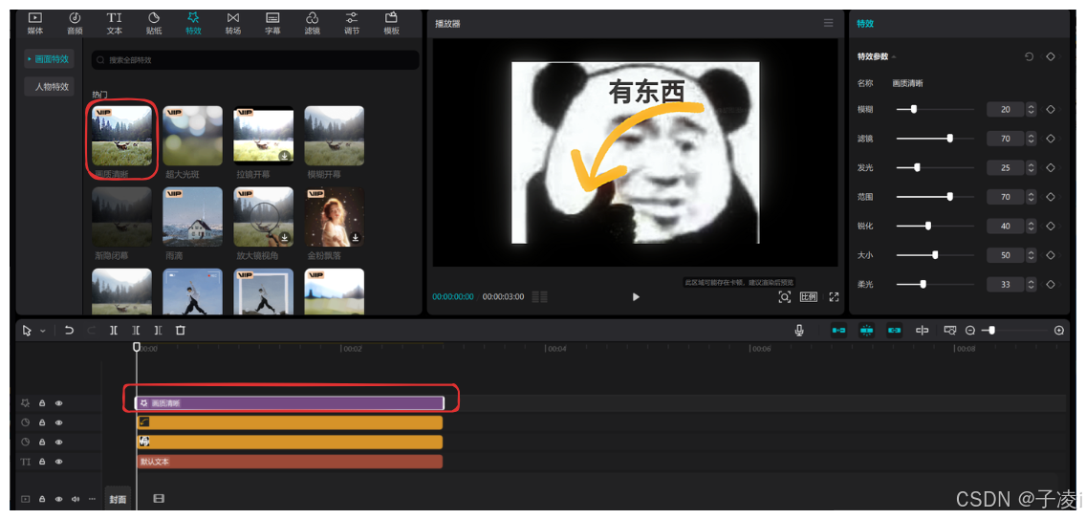Adjust the 滤镜 slider

click(935, 139)
